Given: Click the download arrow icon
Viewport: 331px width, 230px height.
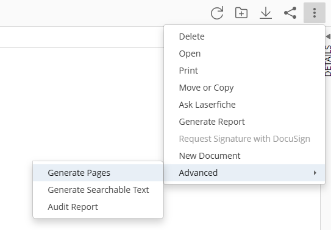Looking at the screenshot, I should (266, 13).
